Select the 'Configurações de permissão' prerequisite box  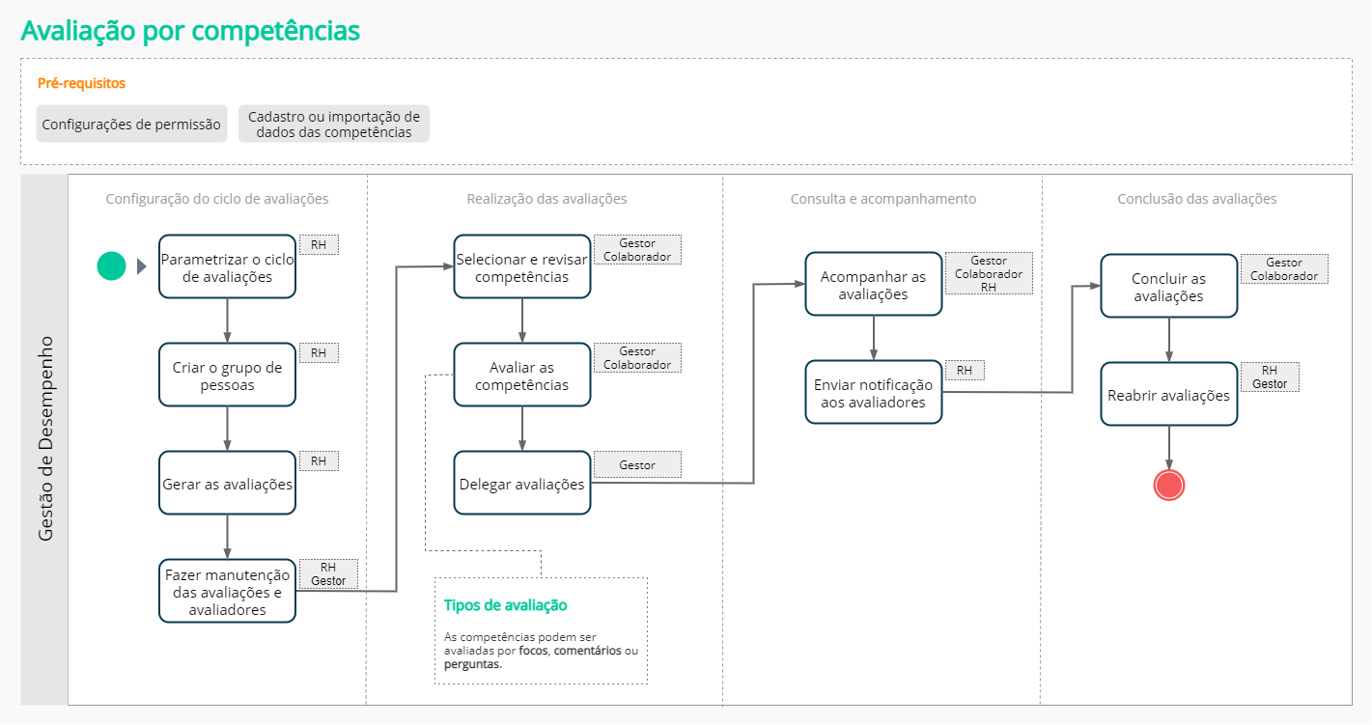tap(131, 125)
